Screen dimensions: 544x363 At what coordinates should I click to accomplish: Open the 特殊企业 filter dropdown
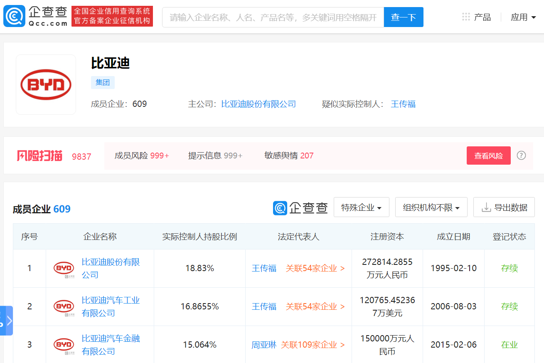pyautogui.click(x=362, y=207)
